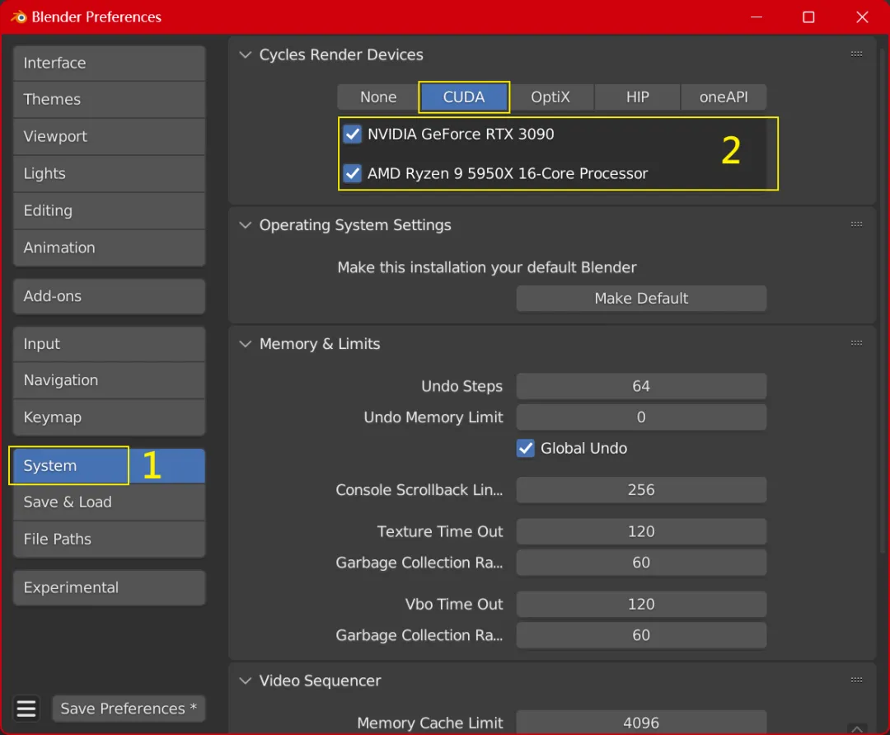Click the Make Default button
890x735 pixels.
[641, 298]
